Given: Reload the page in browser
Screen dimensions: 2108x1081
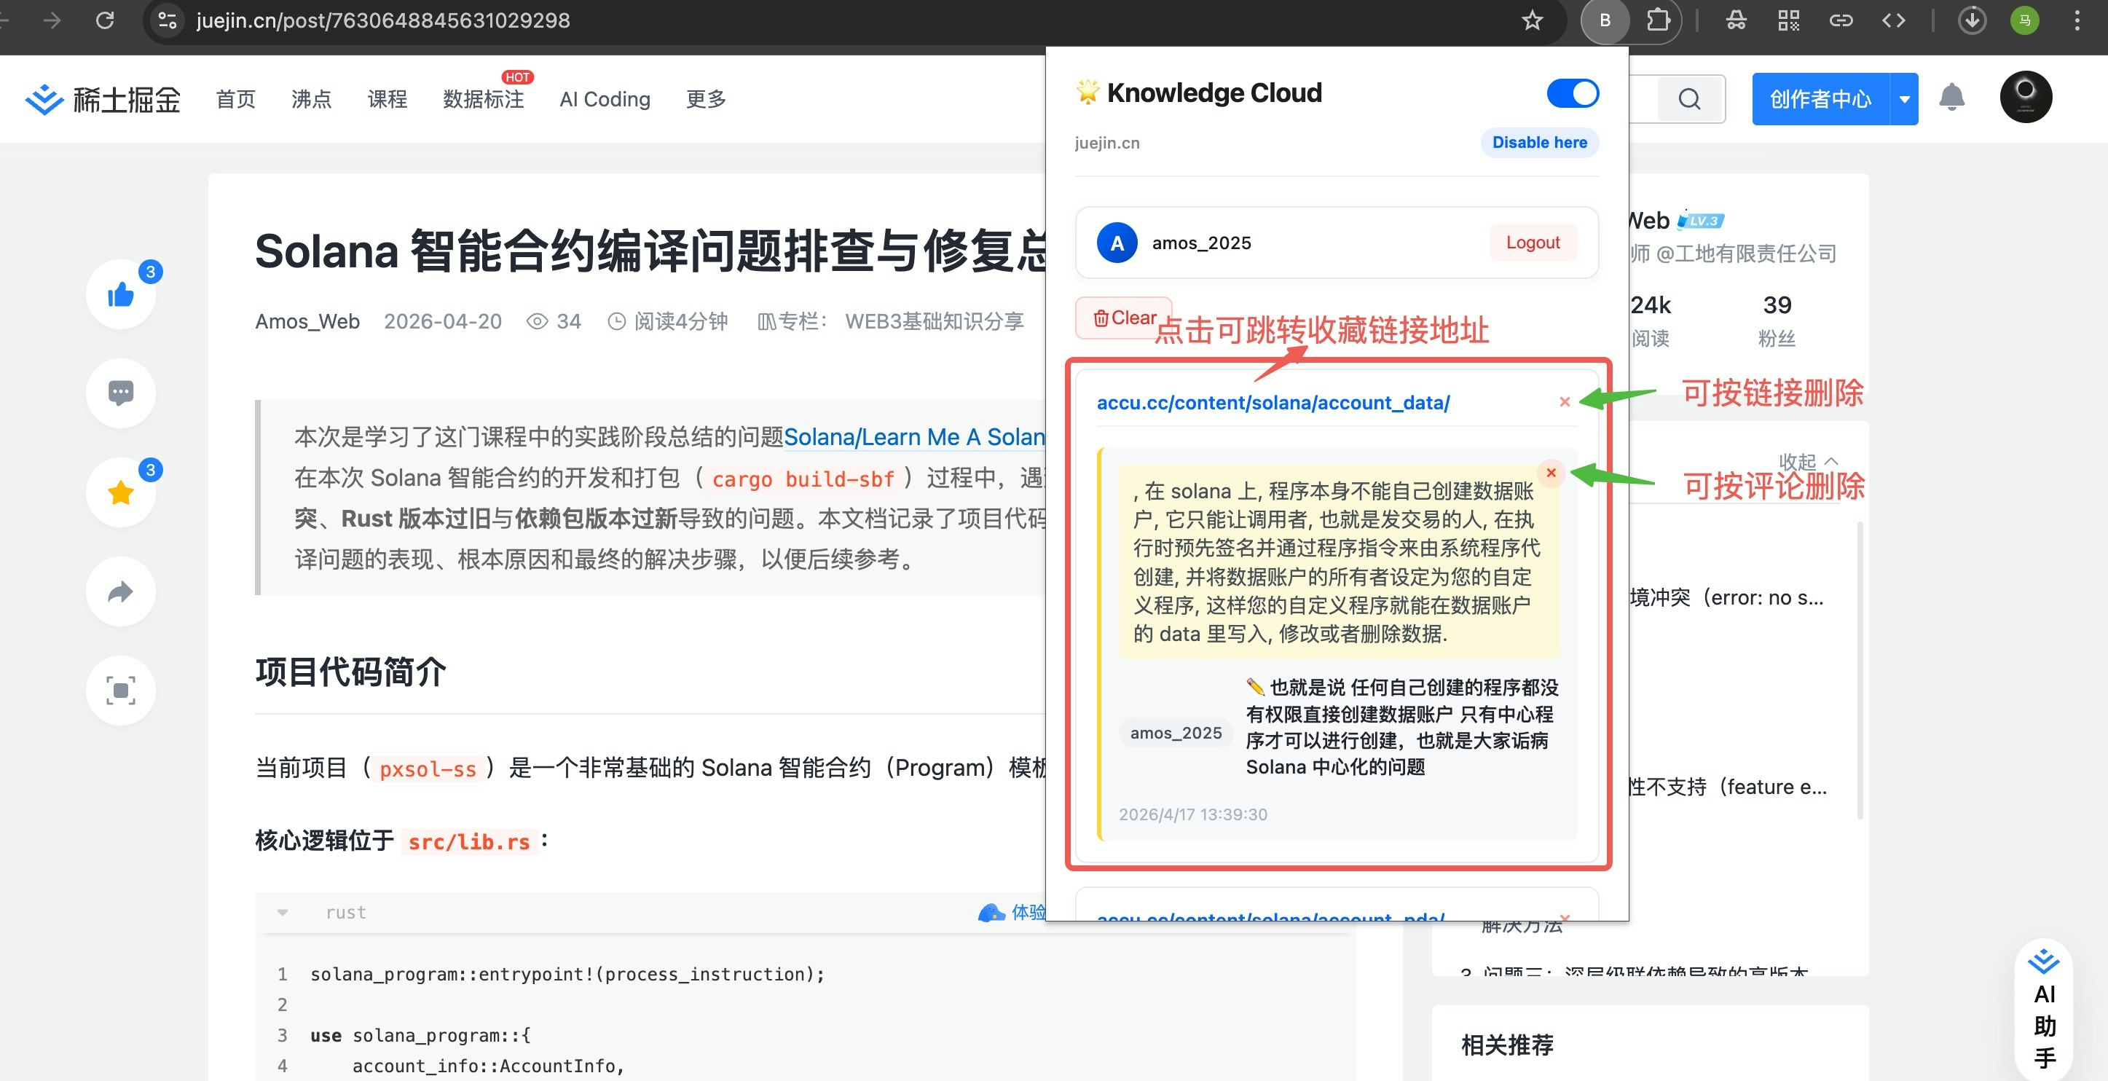Looking at the screenshot, I should 105,20.
